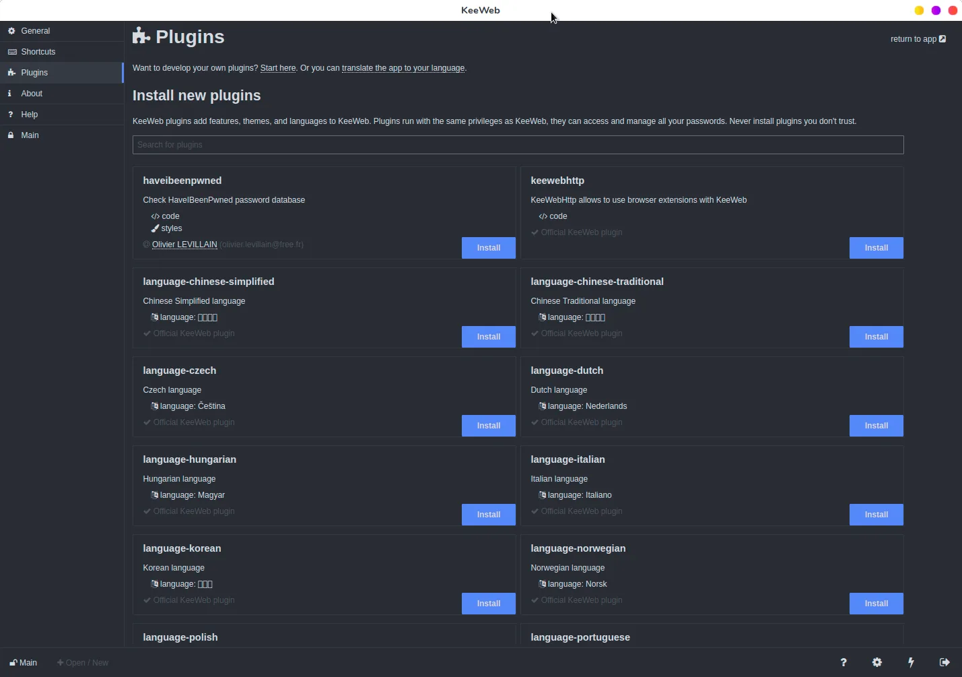The width and height of the screenshot is (962, 677).
Task: Go to the Shortcuts settings page
Action: 38,52
